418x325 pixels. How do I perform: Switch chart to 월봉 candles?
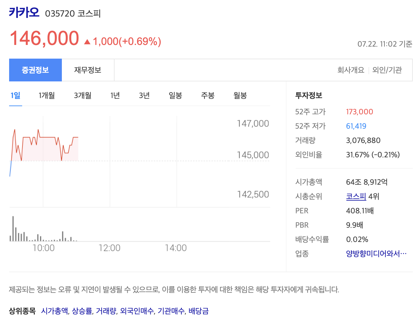(240, 95)
